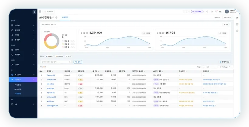This screenshot has width=249, height=127.
Task: Open the highlighted third submenu item
Action: coord(18,94)
